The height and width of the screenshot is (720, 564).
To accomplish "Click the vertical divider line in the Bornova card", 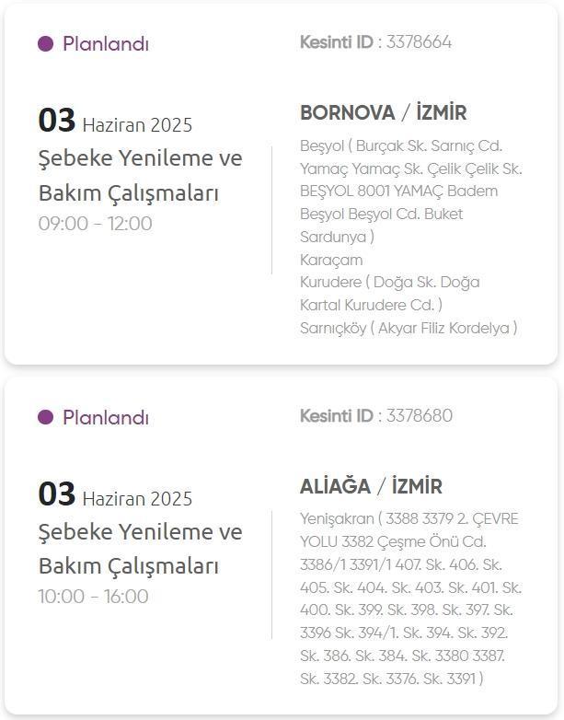I will coord(271,210).
